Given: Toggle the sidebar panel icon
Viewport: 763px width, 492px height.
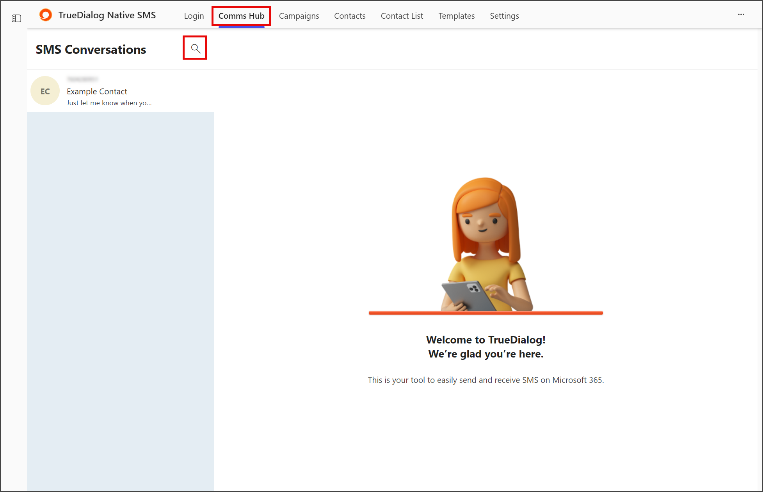Looking at the screenshot, I should (x=16, y=18).
